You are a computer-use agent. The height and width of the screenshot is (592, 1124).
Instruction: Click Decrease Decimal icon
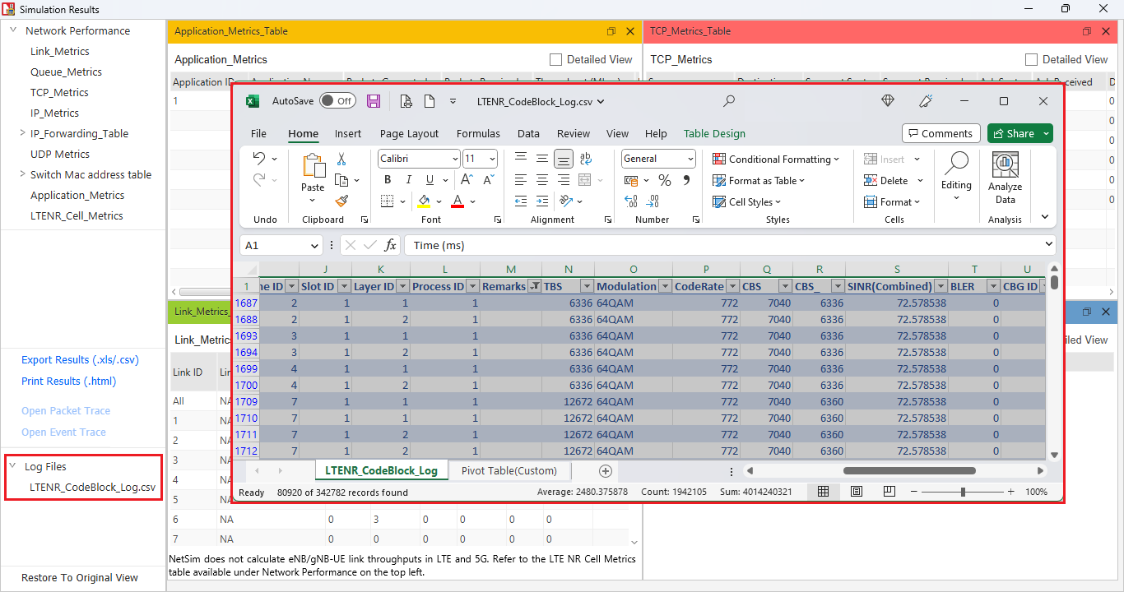(x=653, y=201)
